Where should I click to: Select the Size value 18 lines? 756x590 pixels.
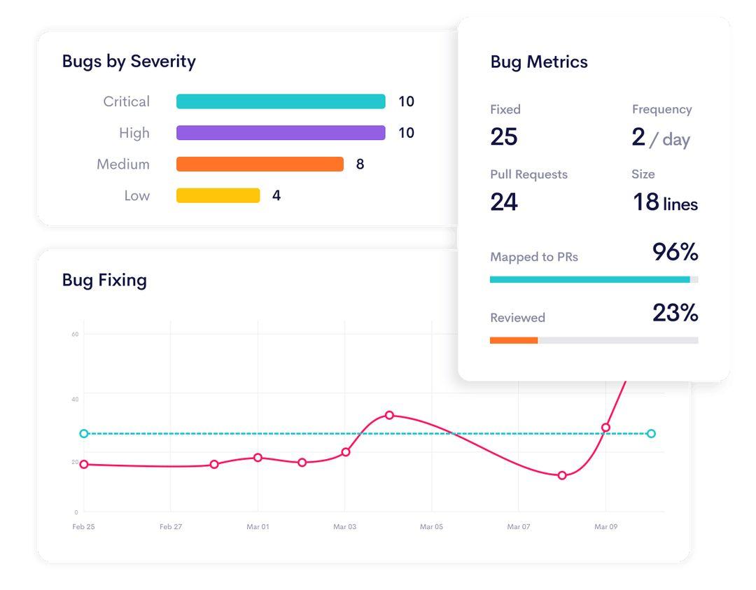point(664,203)
